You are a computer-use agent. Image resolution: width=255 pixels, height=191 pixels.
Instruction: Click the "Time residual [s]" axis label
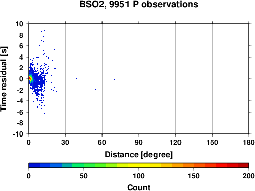coord(4,79)
